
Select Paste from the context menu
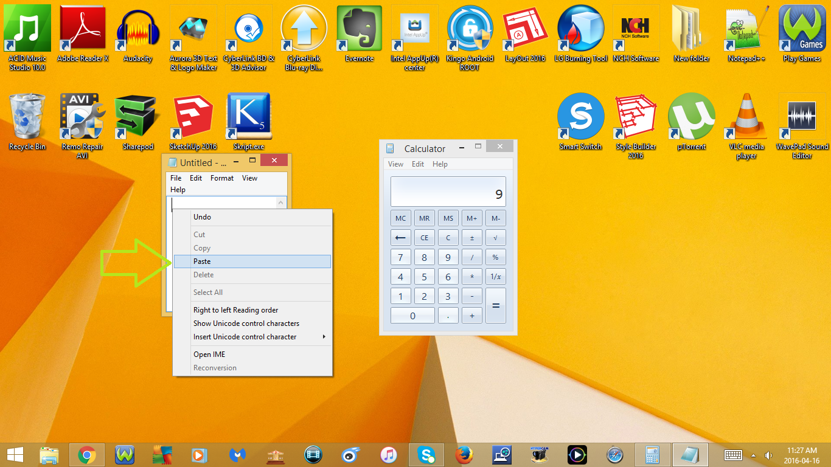[x=201, y=261]
